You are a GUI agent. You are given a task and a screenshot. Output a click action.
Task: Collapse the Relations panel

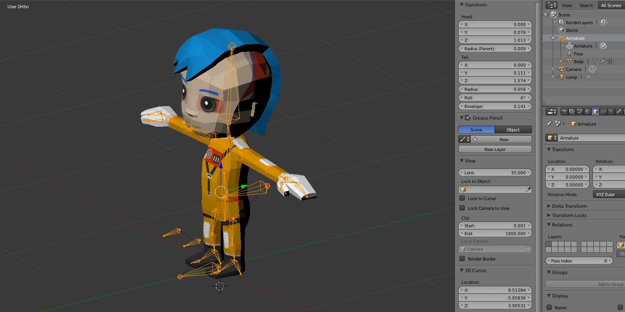coord(549,225)
